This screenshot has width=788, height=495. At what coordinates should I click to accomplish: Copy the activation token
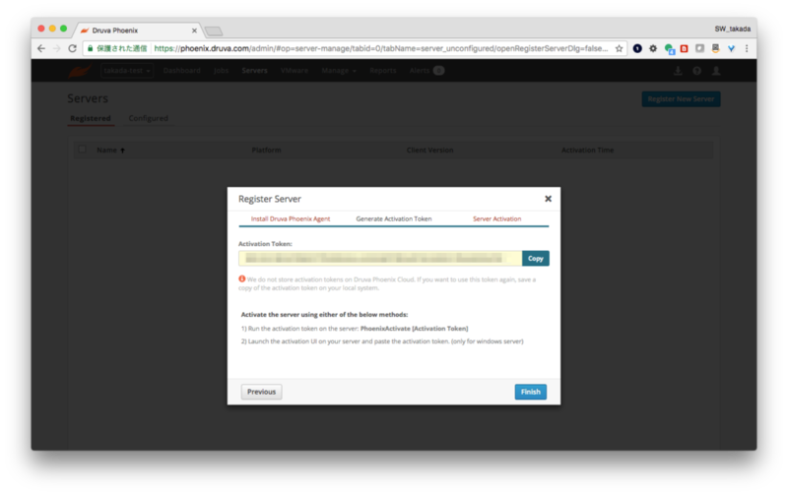click(535, 258)
